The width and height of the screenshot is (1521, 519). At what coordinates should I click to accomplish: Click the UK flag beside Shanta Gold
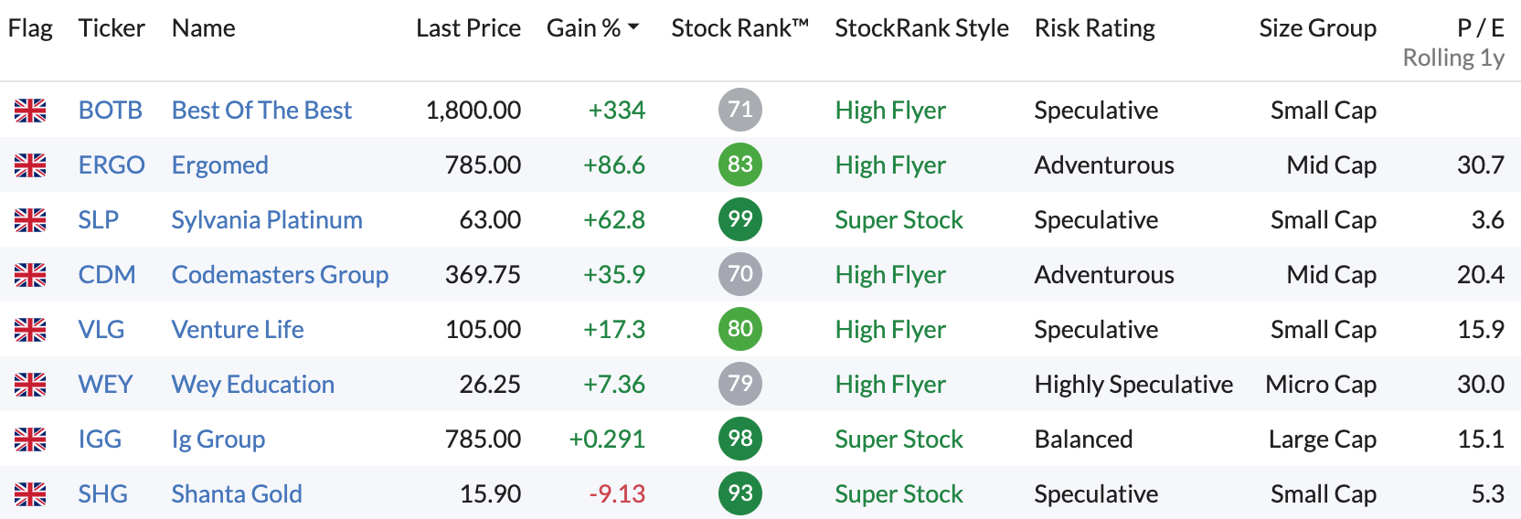[x=30, y=494]
